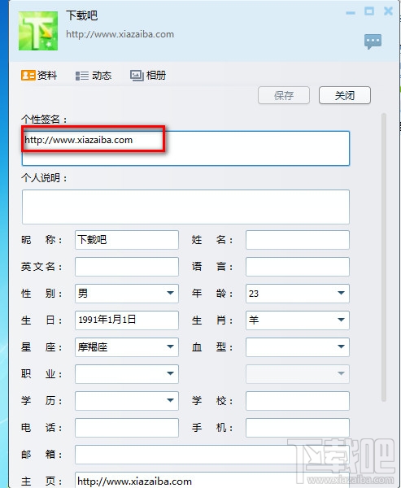Click the 相册 photo album icon
Image resolution: width=401 pixels, height=488 pixels.
[137, 76]
